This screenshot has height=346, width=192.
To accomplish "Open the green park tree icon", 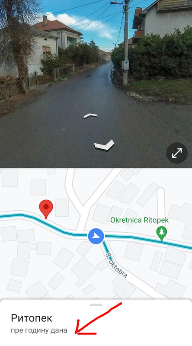I will tap(162, 234).
